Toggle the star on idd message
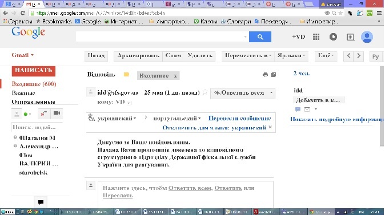Screen dimensions: 389x215 (205, 92)
